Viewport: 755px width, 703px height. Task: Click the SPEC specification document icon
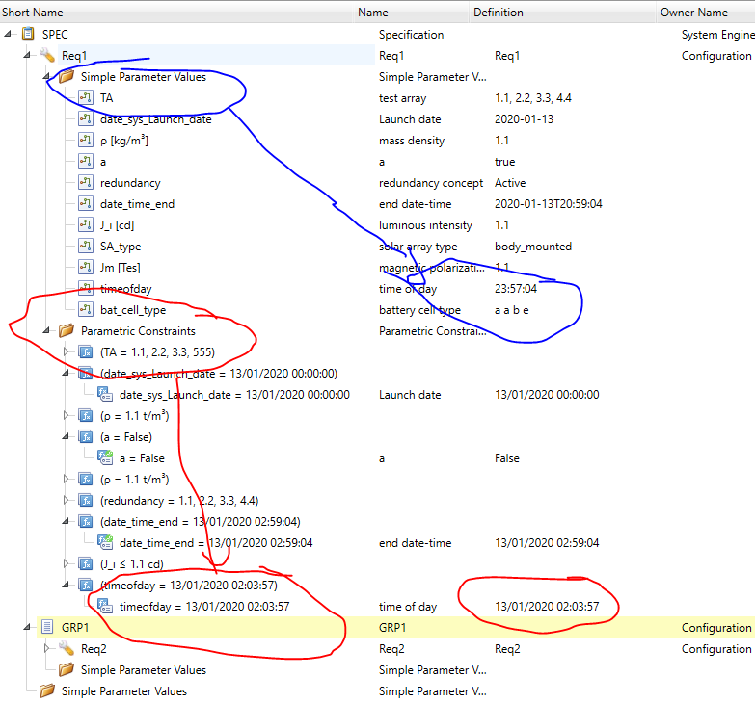[28, 34]
